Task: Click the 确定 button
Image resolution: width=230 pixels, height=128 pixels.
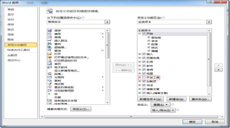Action: coord(192,122)
